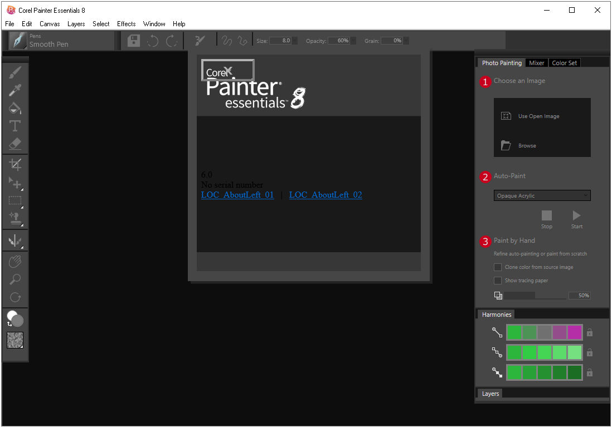This screenshot has width=612, height=427.
Task: Click the Size value field
Action: pos(280,41)
